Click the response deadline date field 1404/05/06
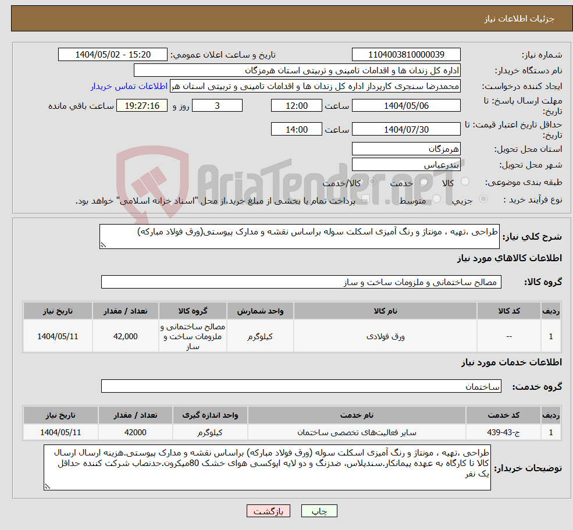Screen dimensions: 573x530 click(406, 105)
